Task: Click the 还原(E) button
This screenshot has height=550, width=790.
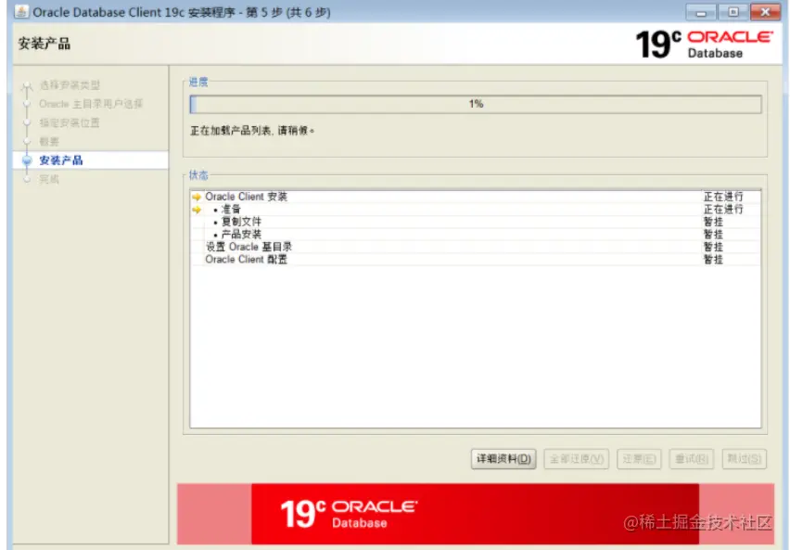Action: (x=639, y=459)
